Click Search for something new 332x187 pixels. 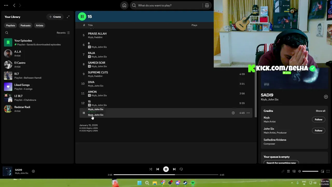tap(281, 163)
